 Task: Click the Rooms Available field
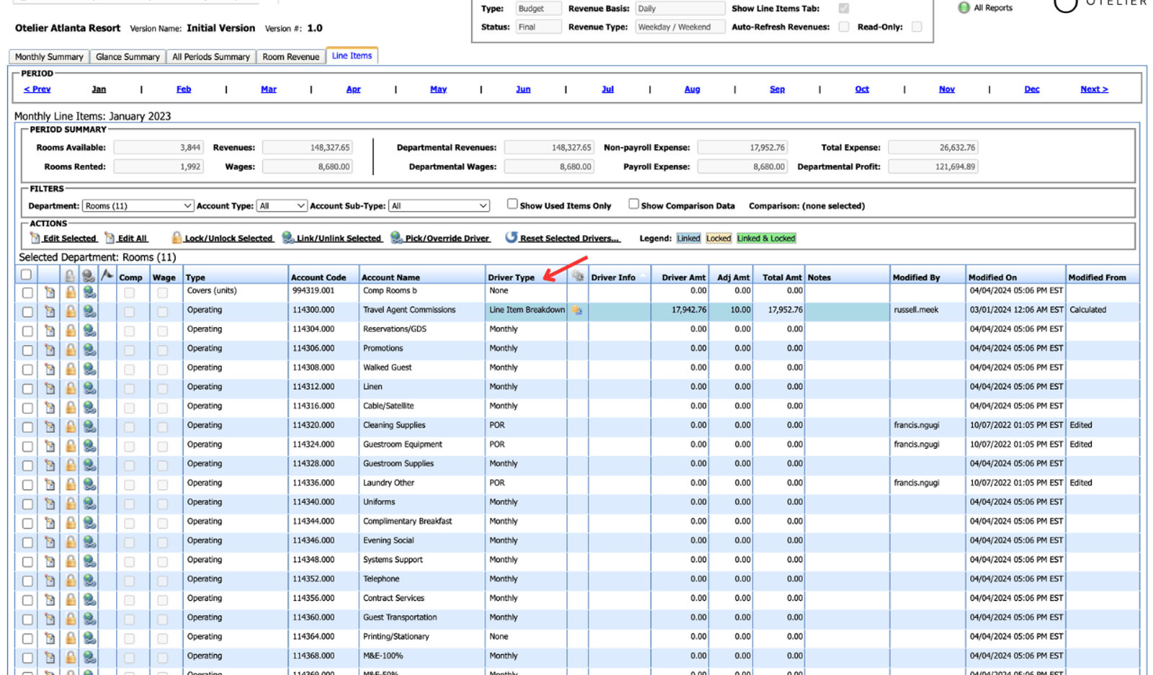[x=159, y=148]
